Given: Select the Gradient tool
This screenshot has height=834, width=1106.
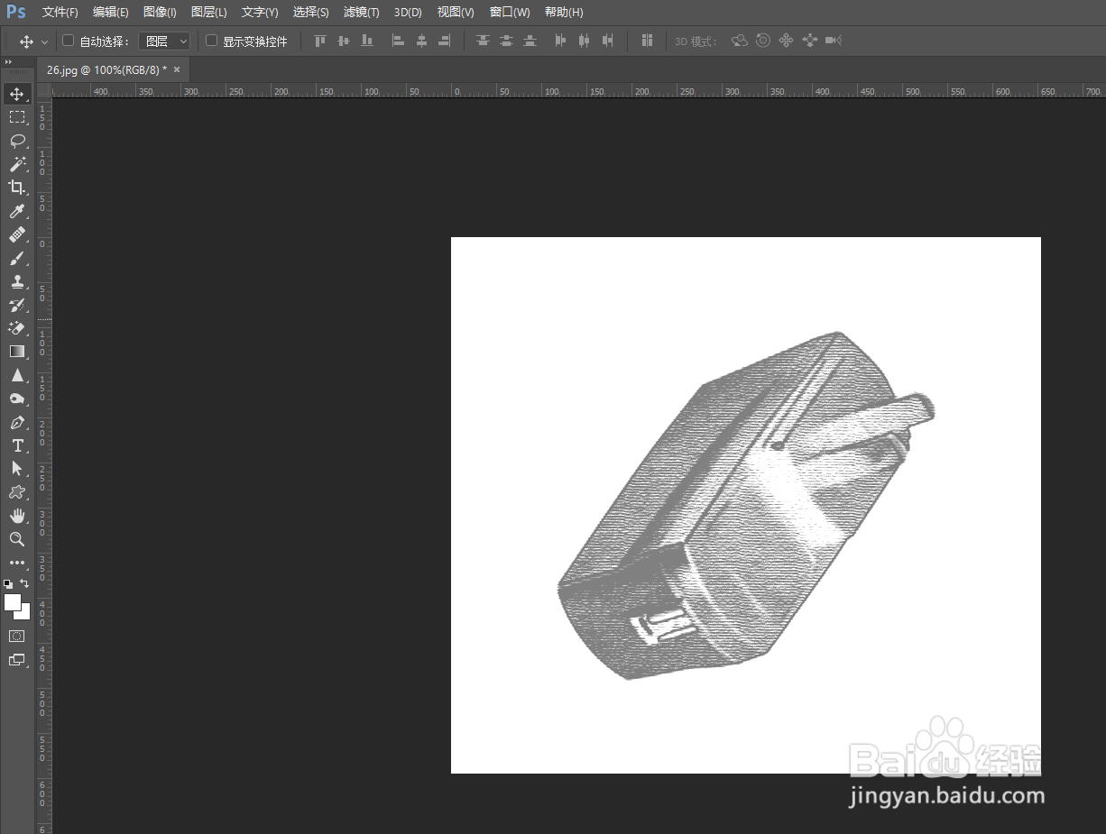Looking at the screenshot, I should (17, 352).
